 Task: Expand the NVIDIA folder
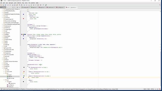tap(2, 38)
